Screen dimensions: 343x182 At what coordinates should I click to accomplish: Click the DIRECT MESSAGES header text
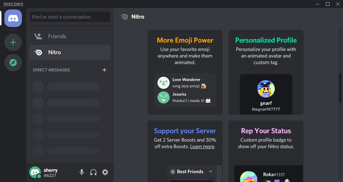[51, 70]
